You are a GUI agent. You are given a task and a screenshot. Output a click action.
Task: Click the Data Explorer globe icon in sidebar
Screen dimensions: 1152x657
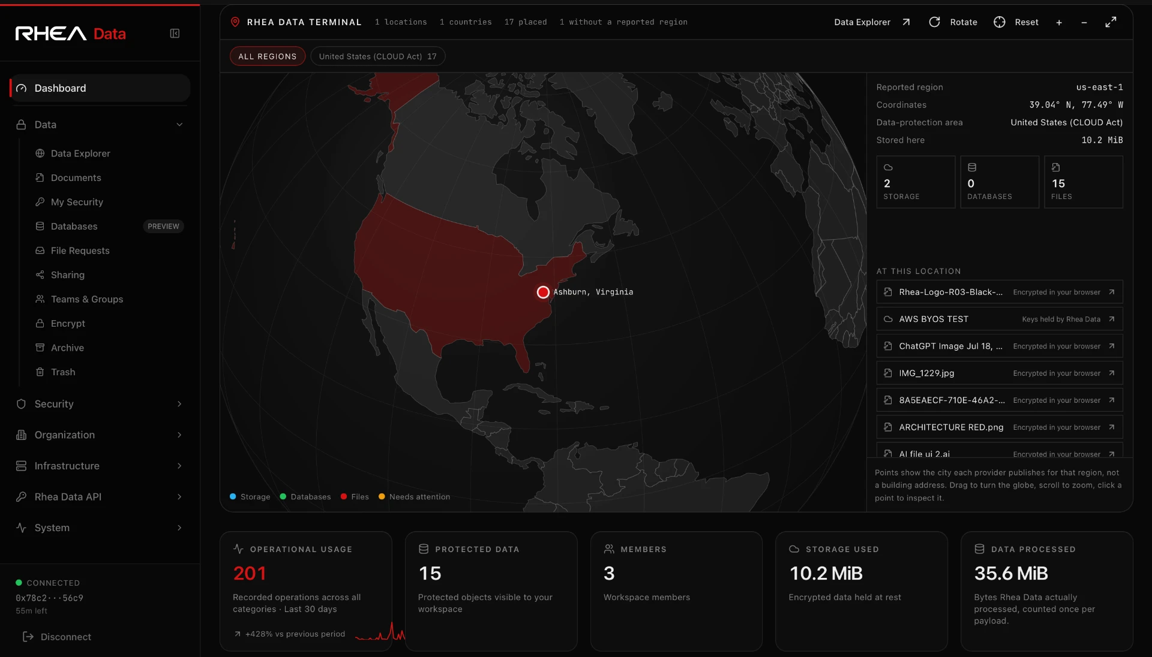[40, 153]
